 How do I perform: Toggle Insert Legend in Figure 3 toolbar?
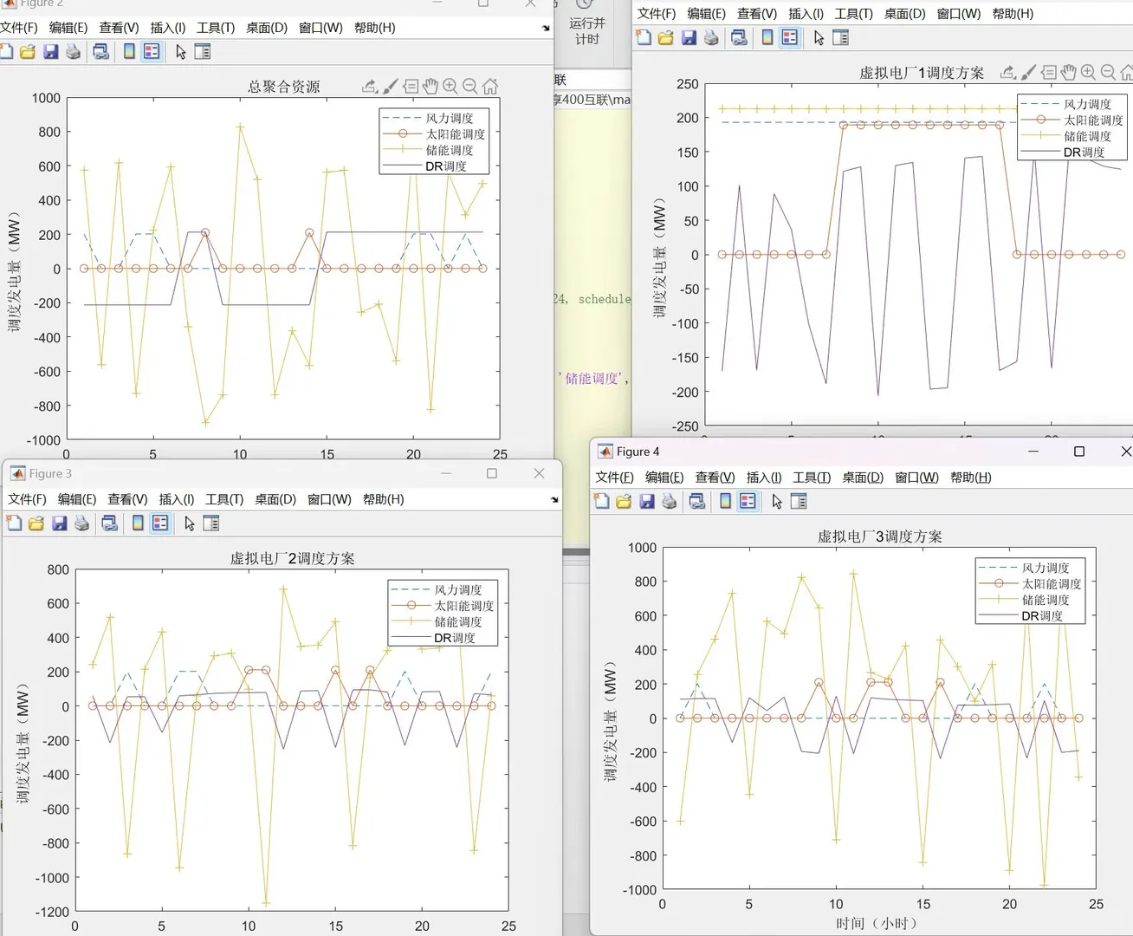pos(160,523)
